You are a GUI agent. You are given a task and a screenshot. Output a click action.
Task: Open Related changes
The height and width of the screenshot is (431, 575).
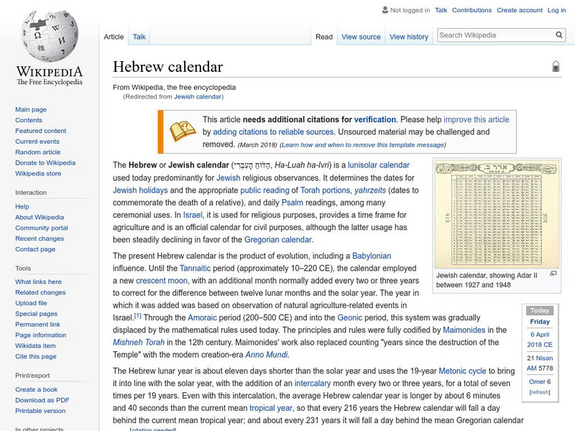pyautogui.click(x=40, y=292)
